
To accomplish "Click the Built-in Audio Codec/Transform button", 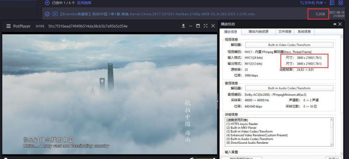I will [289, 88].
